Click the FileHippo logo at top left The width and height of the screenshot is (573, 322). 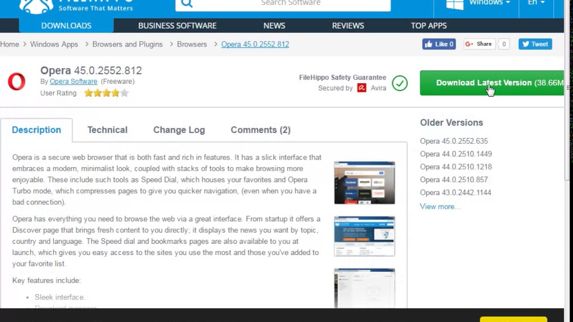(x=76, y=6)
